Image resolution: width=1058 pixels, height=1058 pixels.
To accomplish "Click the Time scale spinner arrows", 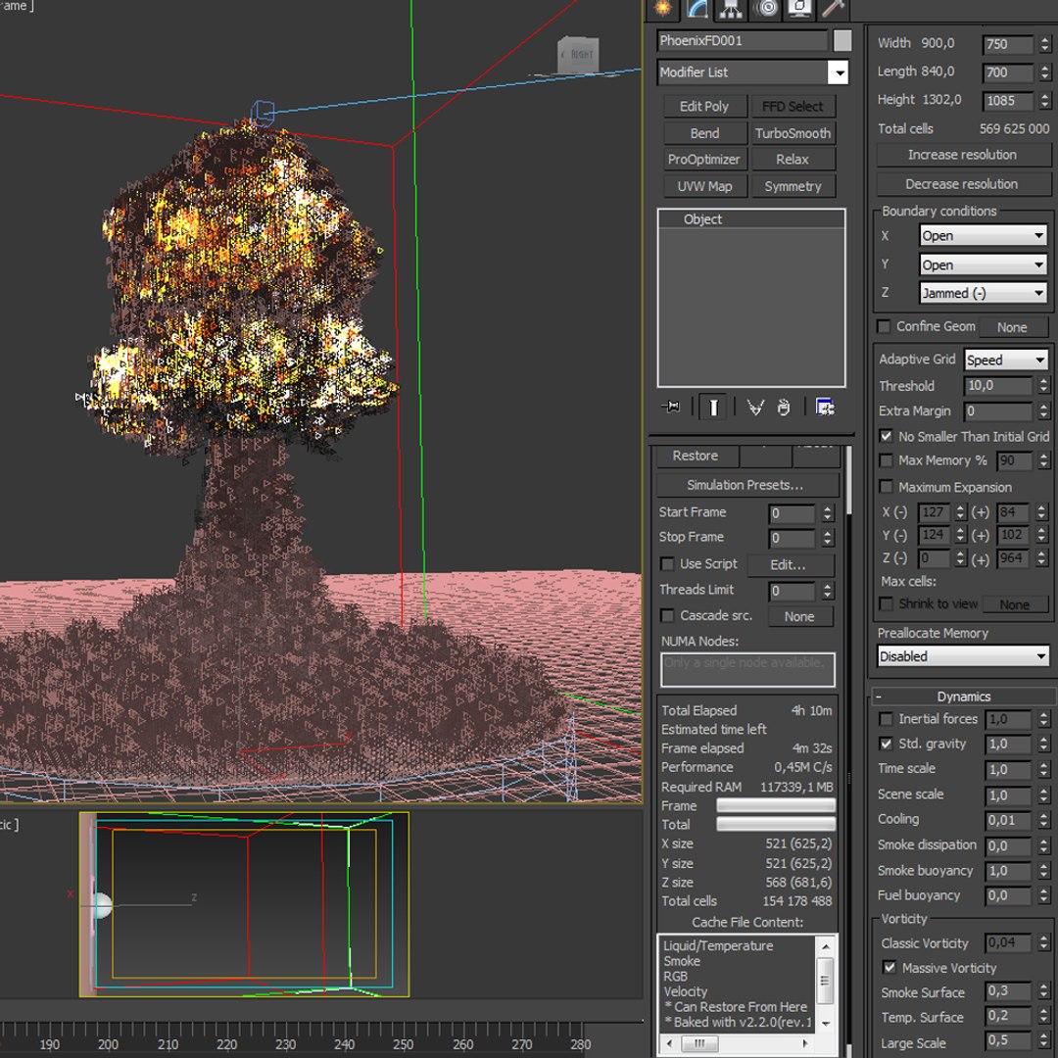I will pyautogui.click(x=1044, y=769).
